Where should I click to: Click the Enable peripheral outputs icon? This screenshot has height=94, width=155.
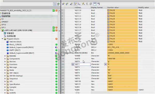91,4
